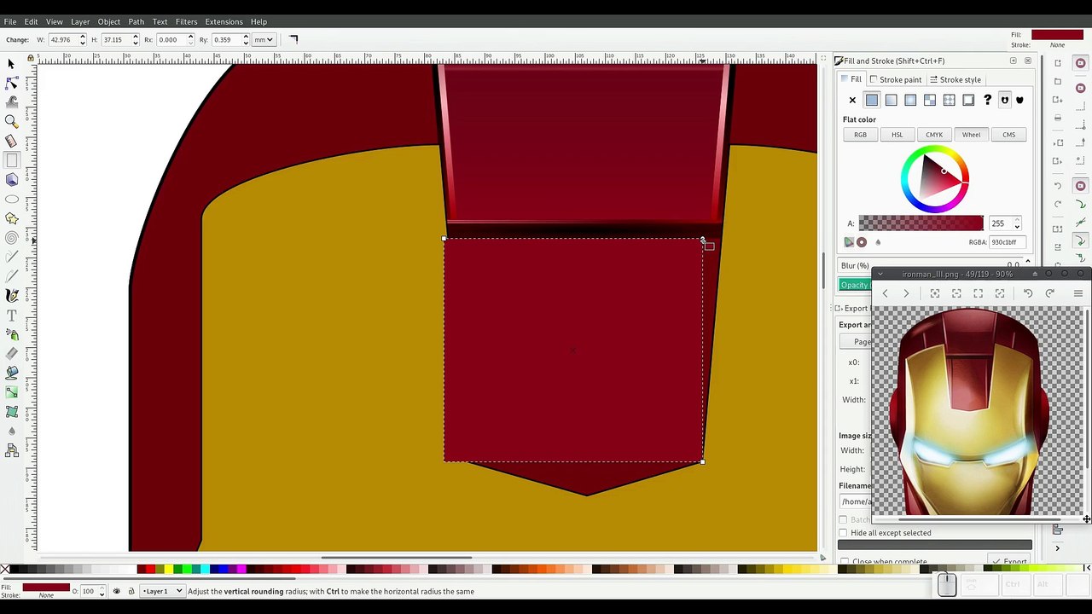Select the Spiral tool
Viewport: 1092px width, 614px height.
pos(11,238)
